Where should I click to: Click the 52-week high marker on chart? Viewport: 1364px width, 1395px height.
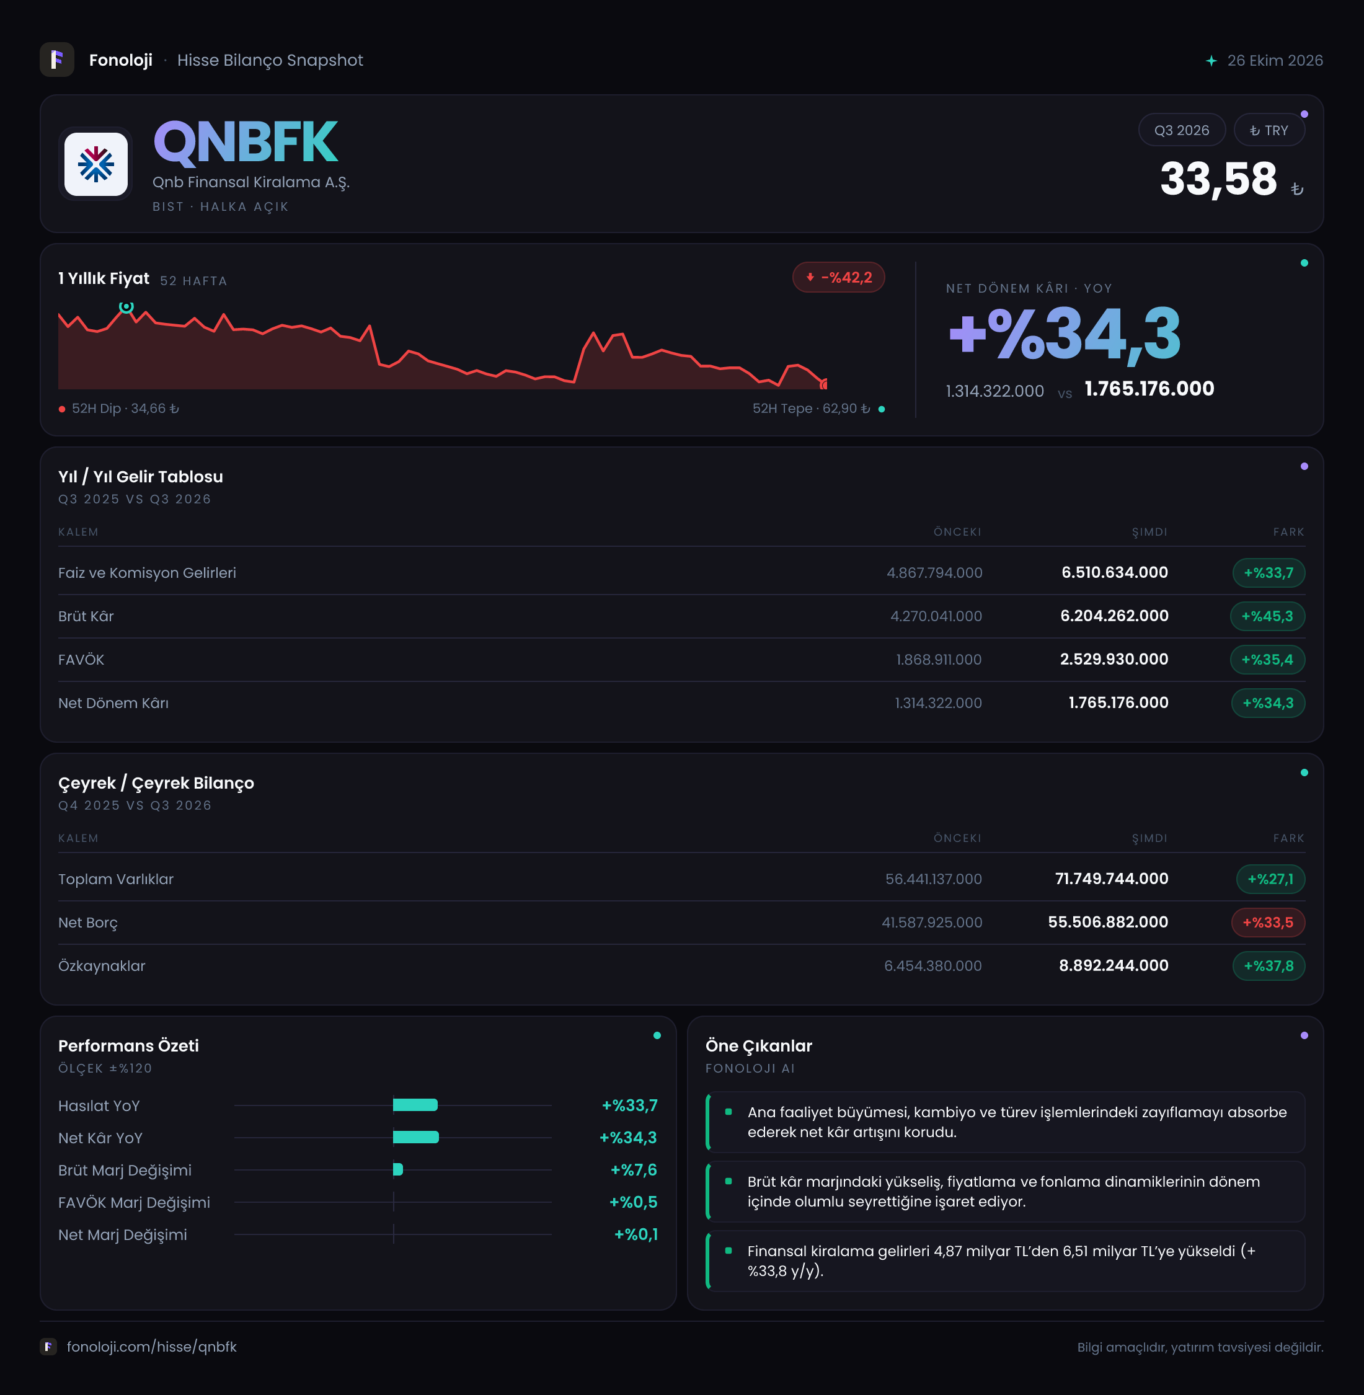tap(126, 307)
